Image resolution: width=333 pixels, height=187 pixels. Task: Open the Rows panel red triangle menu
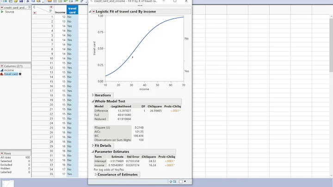point(2,153)
